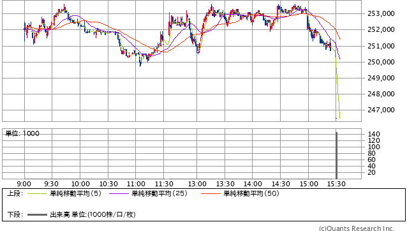The width and height of the screenshot is (407, 231).
Task: Click the green line legend swatch
Action: 38,193
